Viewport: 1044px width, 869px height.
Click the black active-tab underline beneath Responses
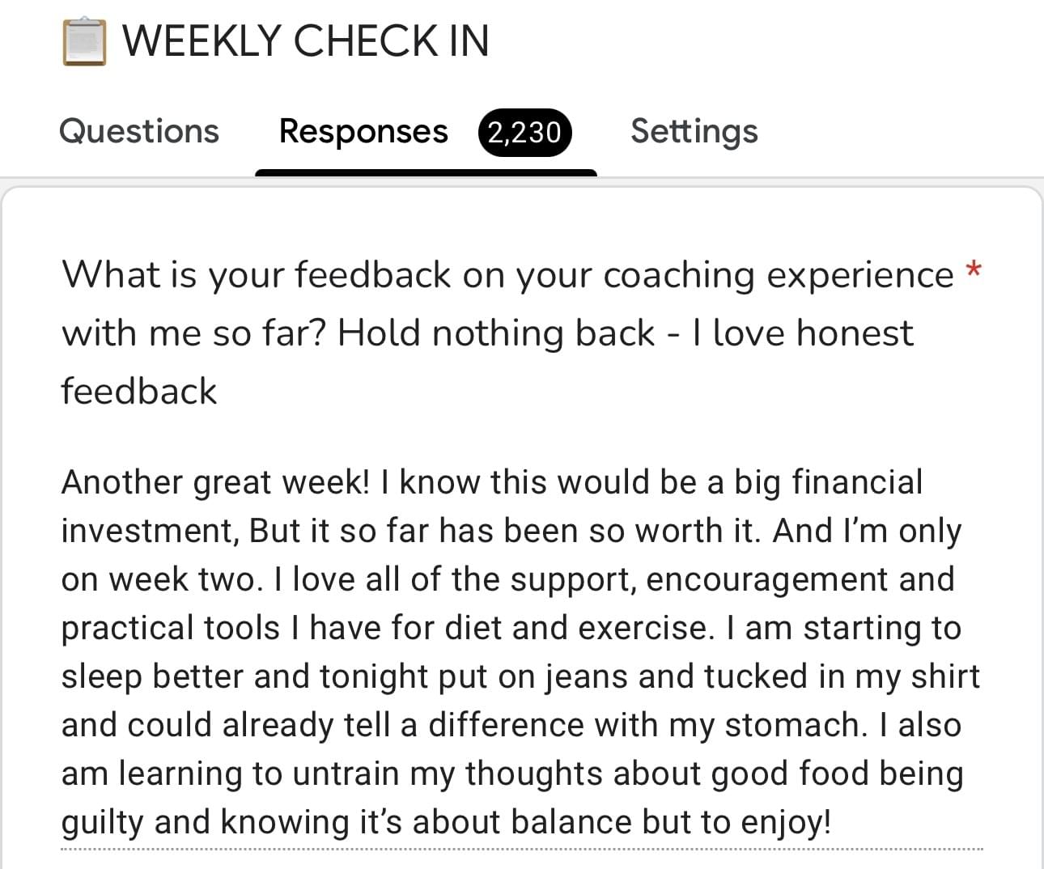pos(426,172)
